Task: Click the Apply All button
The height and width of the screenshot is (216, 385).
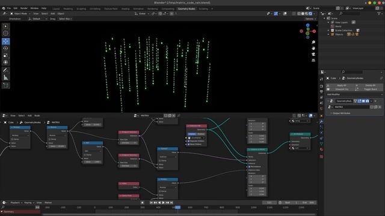Action: 340,85
